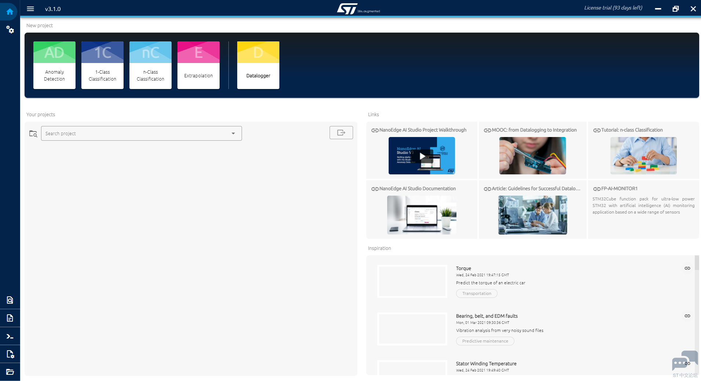This screenshot has height=381, width=701.
Task: Create a new Extrapolation project
Action: pyautogui.click(x=198, y=65)
